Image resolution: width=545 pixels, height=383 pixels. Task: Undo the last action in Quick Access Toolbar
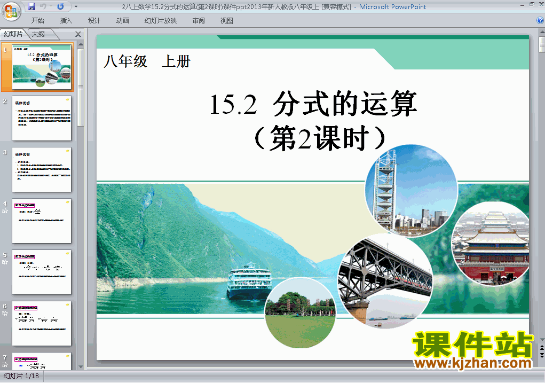click(43, 6)
